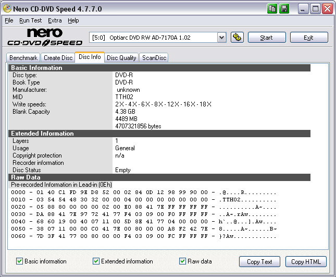Open drive options via yellow tools icon

(237, 38)
